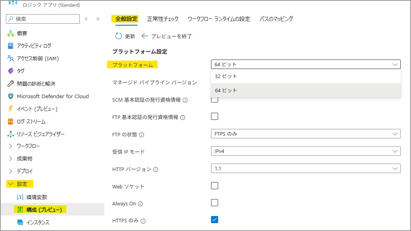Image resolution: width=411 pixels, height=231 pixels.
Task: Switch to the 正常性チェック tab
Action: click(163, 19)
